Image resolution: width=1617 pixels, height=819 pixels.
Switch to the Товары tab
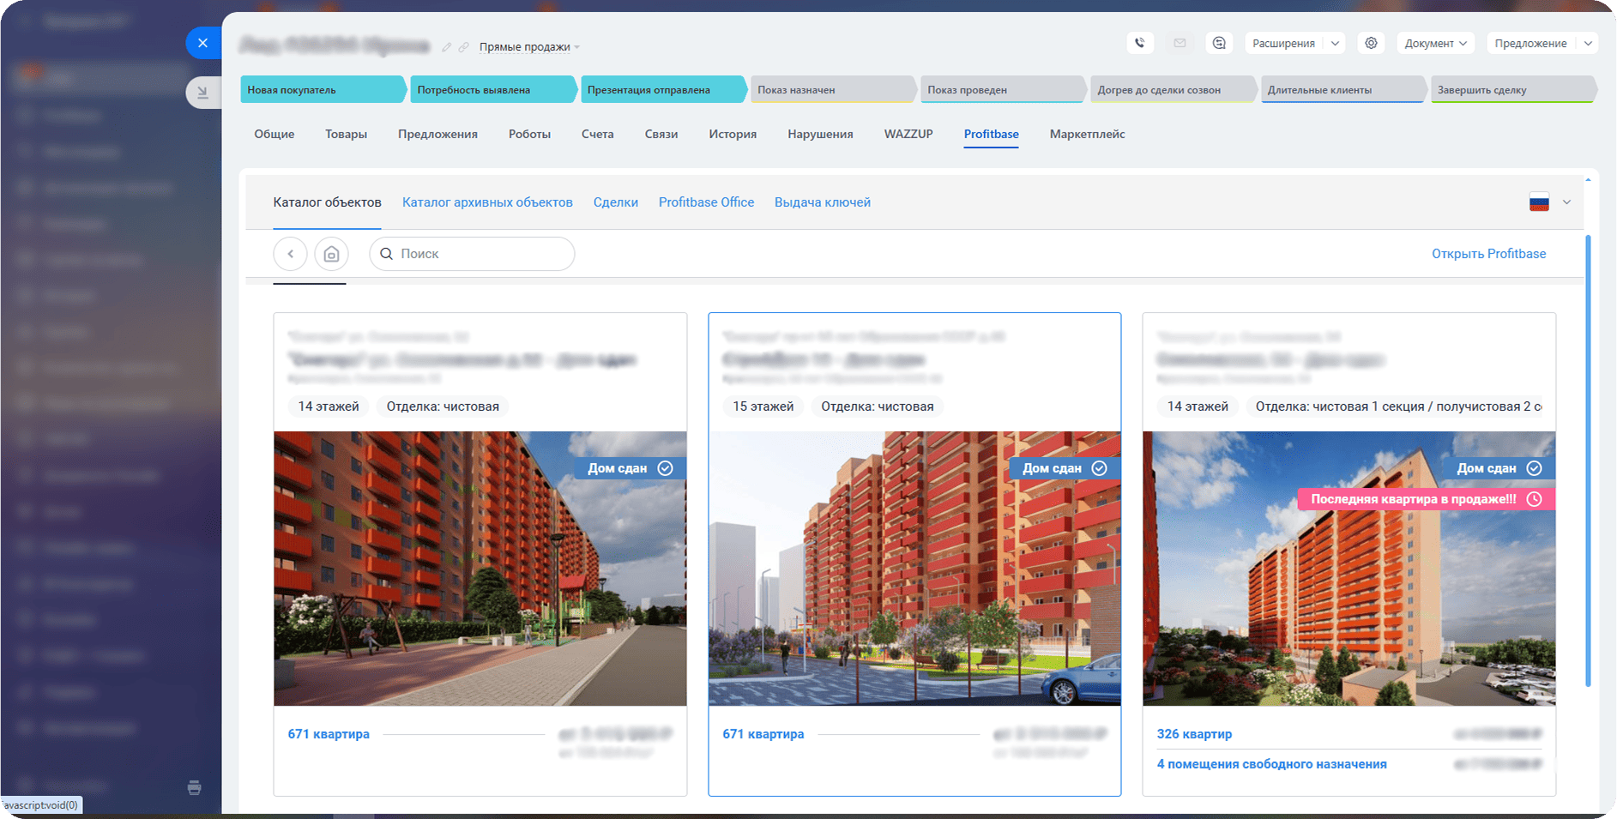point(346,134)
